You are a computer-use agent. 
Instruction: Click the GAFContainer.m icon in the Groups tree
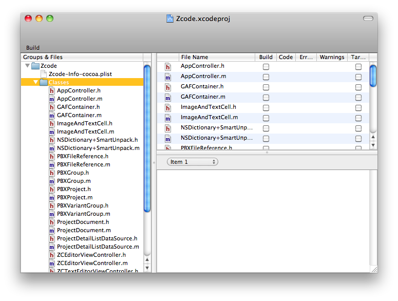tap(52, 115)
